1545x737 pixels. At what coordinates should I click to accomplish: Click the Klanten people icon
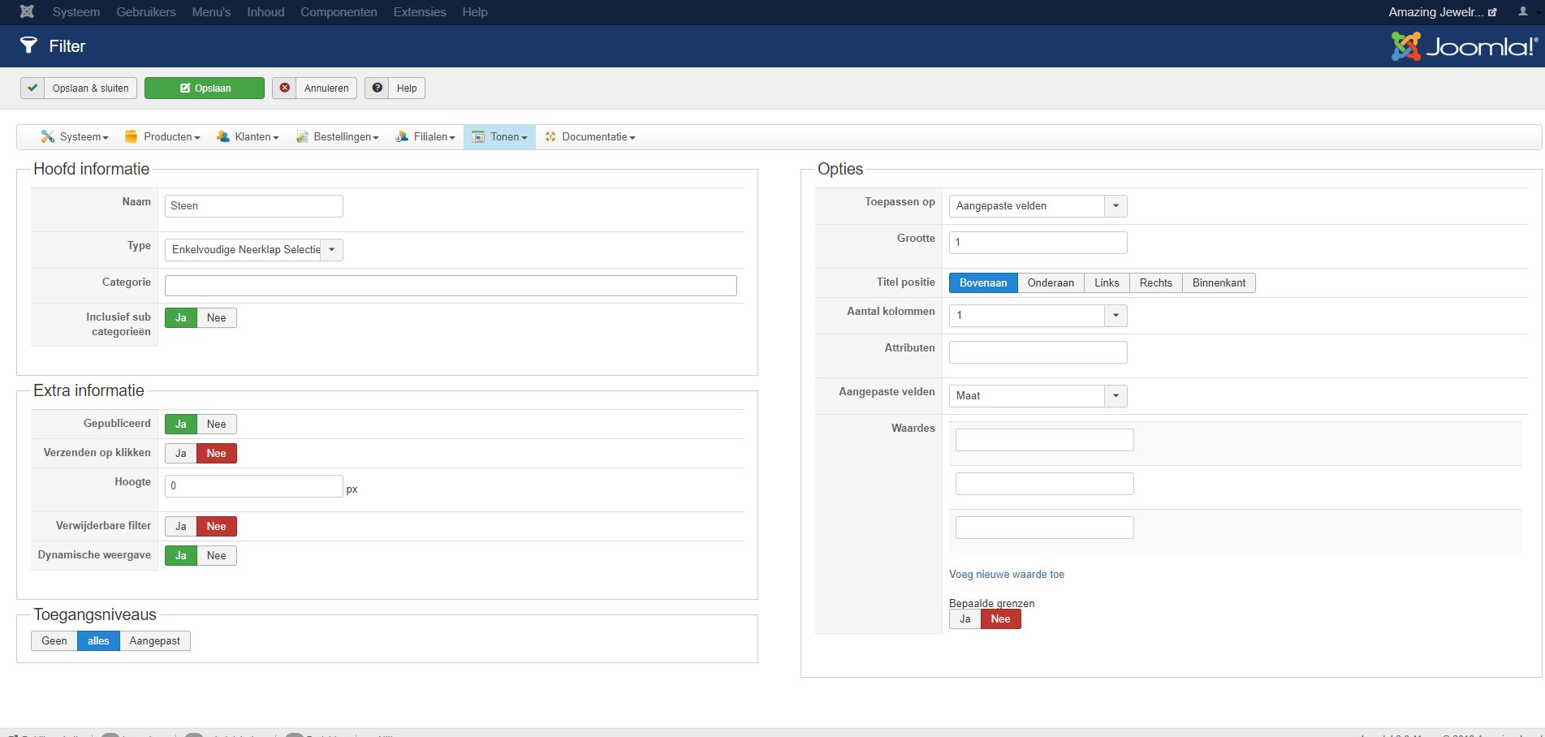[222, 136]
